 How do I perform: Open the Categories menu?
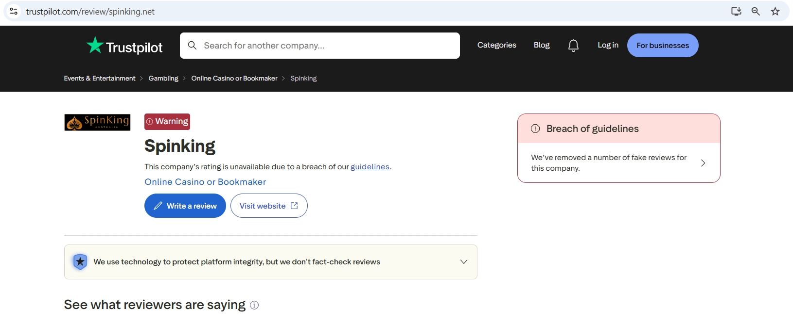coord(497,45)
